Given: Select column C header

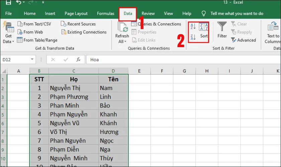Looking at the screenshot, I should [74, 71].
